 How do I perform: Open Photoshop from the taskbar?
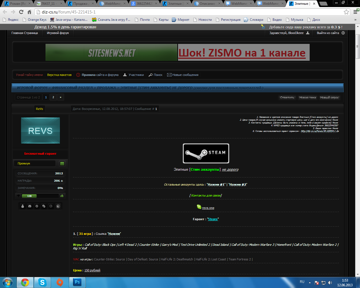pos(77,282)
